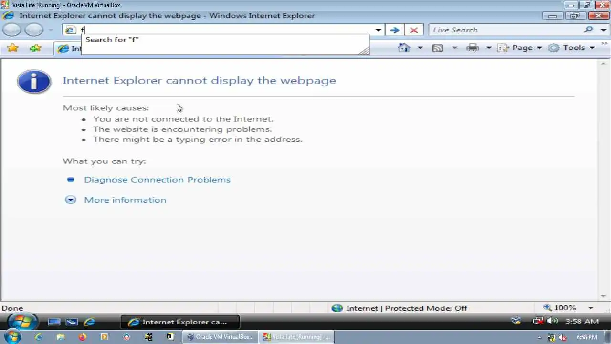
Task: Click into the address bar text field
Action: click(x=224, y=30)
